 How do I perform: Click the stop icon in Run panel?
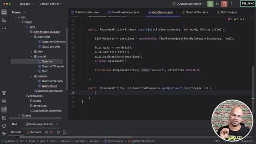[52, 132]
